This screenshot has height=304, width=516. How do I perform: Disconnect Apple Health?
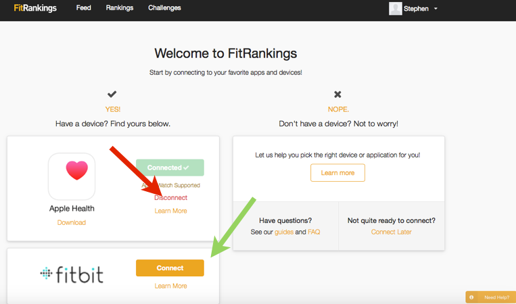[x=171, y=197]
